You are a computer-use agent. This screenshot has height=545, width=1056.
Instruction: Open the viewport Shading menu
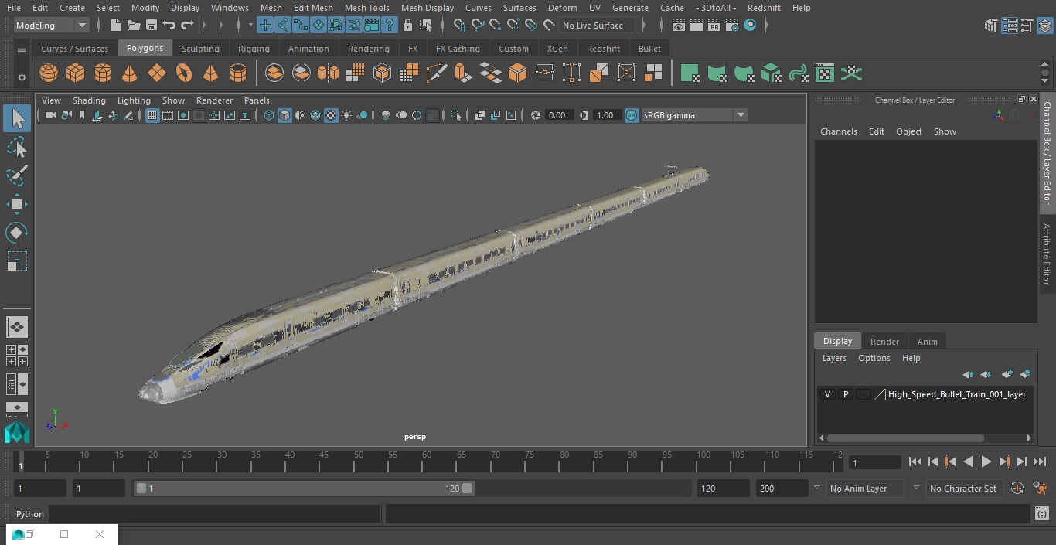pyautogui.click(x=89, y=100)
